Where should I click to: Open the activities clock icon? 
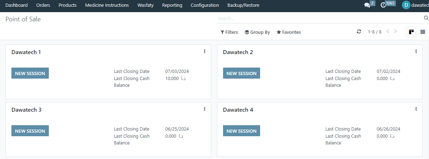383,5
